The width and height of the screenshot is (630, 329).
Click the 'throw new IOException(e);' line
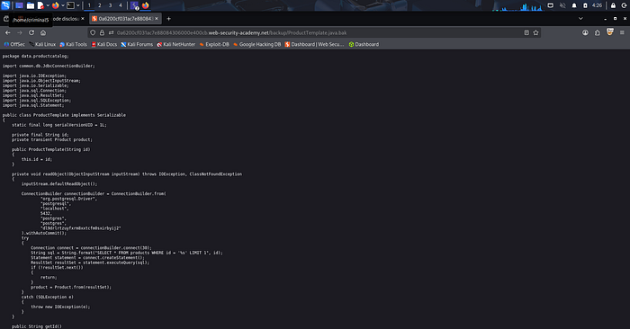[60, 307]
